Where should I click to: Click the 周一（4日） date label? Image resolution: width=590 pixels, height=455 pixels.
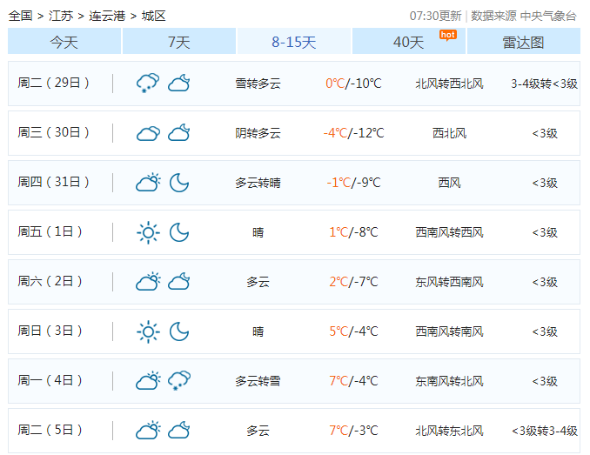click(50, 380)
